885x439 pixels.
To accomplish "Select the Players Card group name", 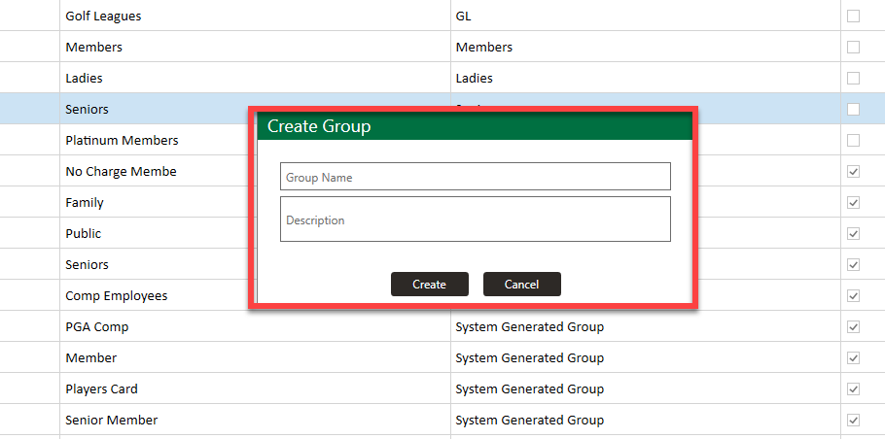I will coord(102,389).
